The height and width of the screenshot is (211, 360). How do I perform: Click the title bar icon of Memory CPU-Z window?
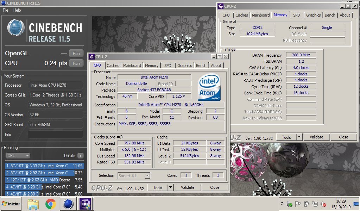(x=221, y=6)
